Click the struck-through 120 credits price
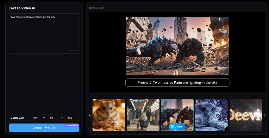Viewport: 269px width, 138px height. (53, 128)
